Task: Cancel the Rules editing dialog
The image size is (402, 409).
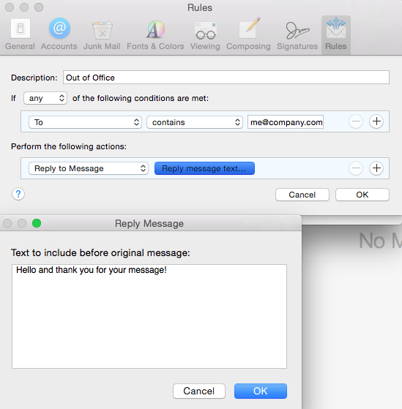Action: tap(302, 195)
